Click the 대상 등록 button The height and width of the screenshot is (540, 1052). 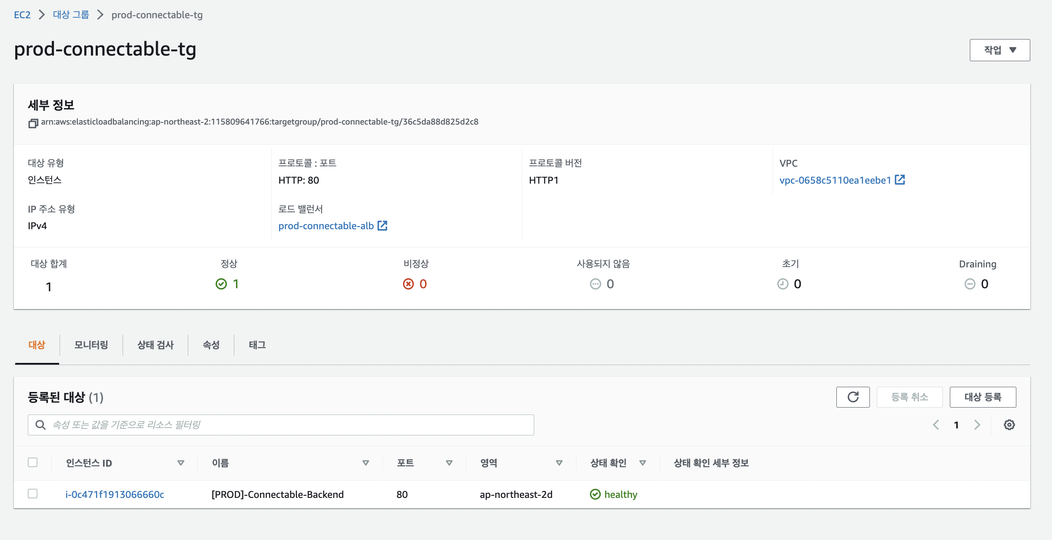click(x=982, y=397)
